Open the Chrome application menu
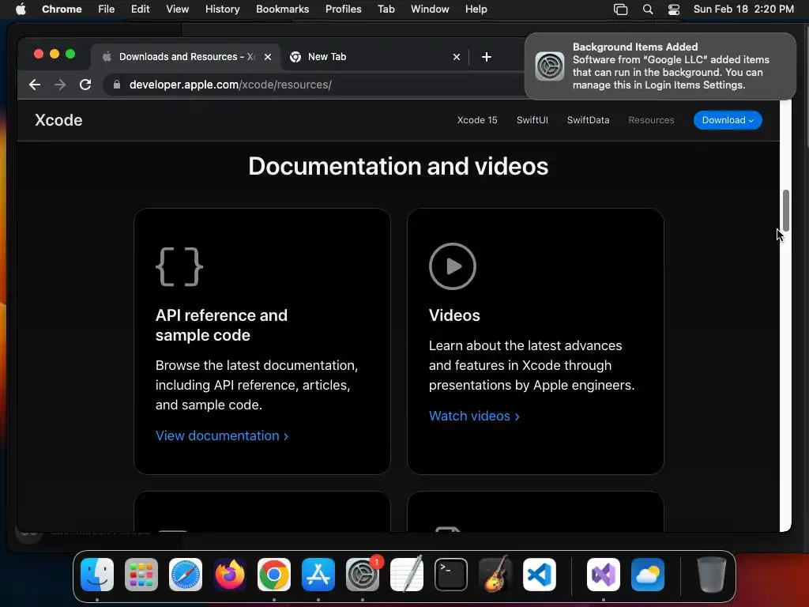This screenshot has width=809, height=607. pyautogui.click(x=62, y=9)
